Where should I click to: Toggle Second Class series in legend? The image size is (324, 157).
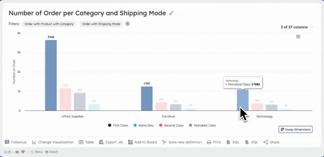pyautogui.click(x=171, y=125)
